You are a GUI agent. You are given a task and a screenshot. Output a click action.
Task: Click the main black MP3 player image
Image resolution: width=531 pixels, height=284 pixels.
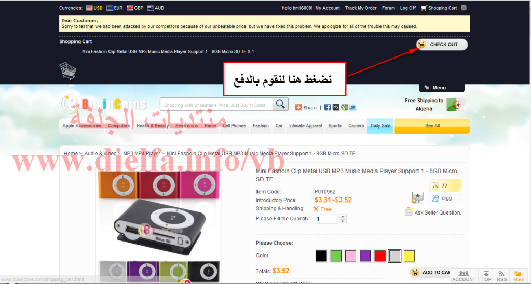159,228
